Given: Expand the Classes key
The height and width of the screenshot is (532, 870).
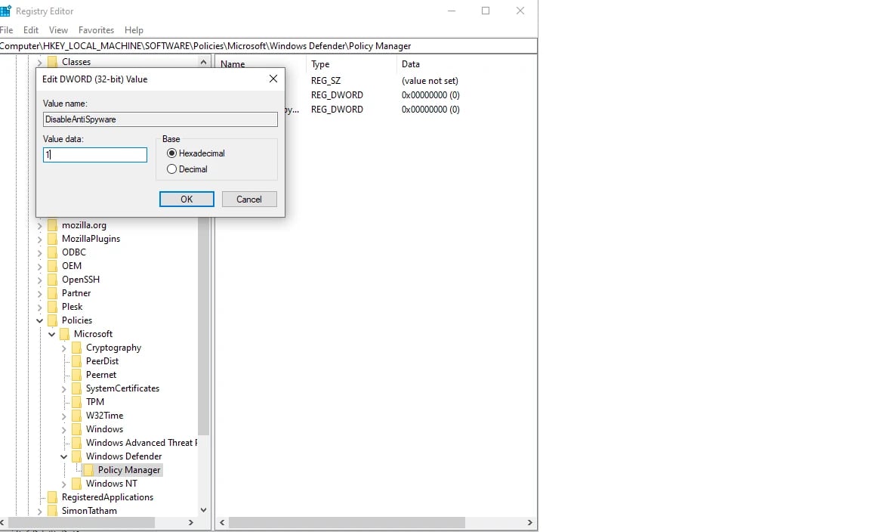Looking at the screenshot, I should click(x=39, y=62).
